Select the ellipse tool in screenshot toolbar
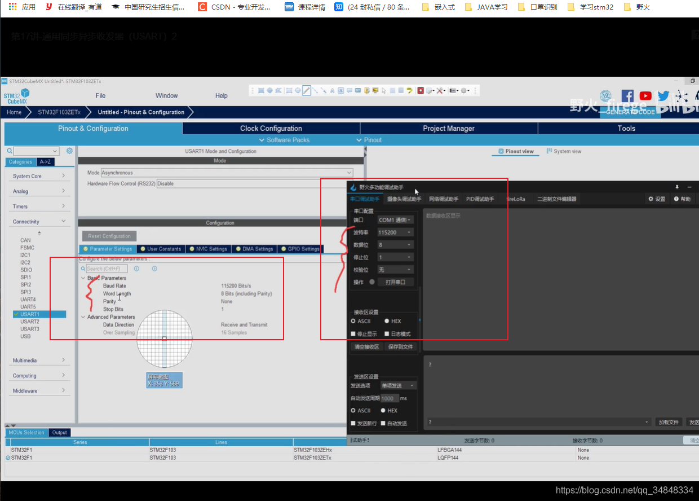The image size is (699, 501). [298, 90]
